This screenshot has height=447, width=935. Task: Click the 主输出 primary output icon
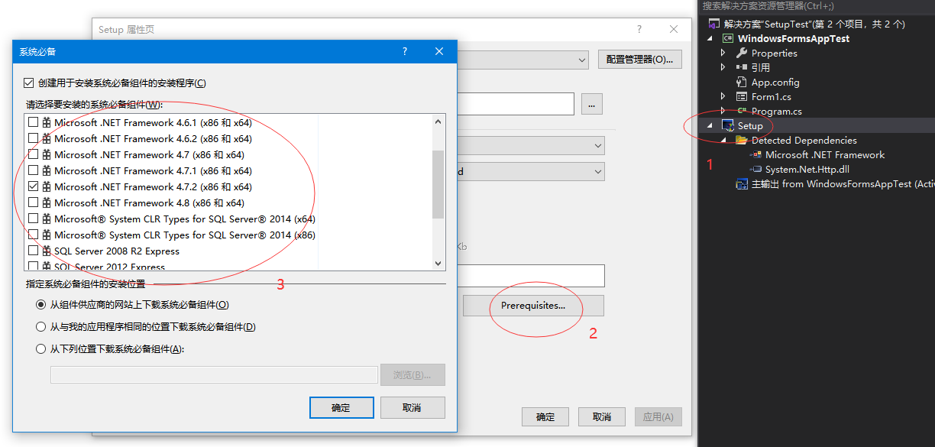741,183
